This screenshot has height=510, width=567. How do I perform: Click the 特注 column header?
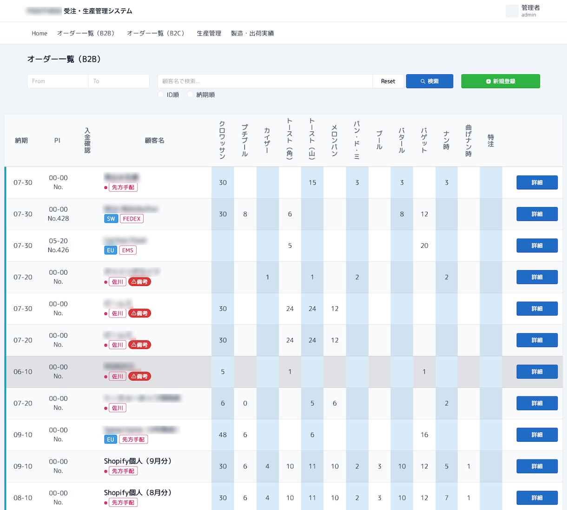491,141
